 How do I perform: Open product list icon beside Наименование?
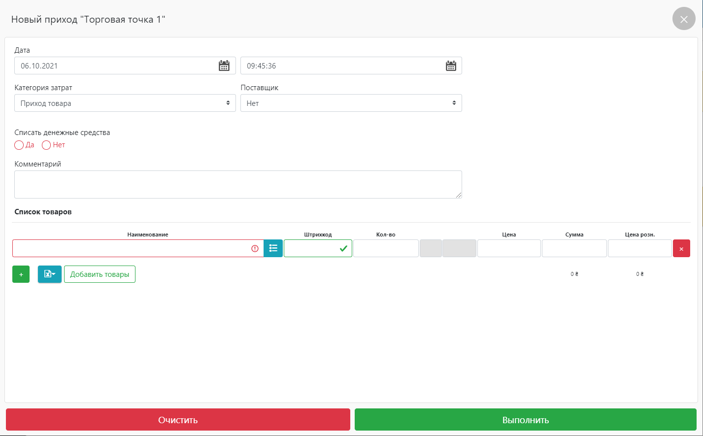coord(273,248)
